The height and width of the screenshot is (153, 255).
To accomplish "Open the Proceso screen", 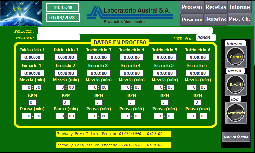I will coord(192,7).
